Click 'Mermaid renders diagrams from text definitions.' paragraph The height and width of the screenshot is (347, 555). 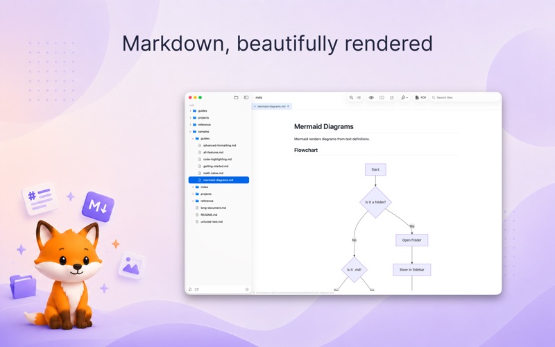(332, 139)
